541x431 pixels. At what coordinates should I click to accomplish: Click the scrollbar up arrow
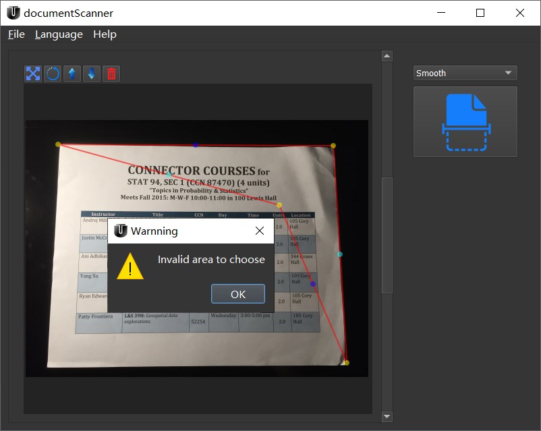[x=387, y=56]
